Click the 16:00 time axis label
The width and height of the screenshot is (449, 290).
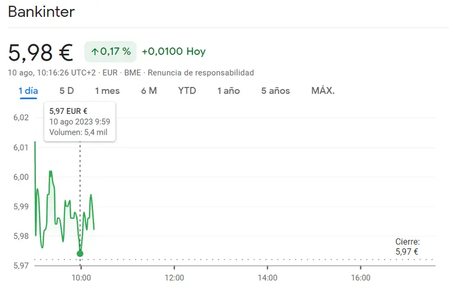point(361,278)
